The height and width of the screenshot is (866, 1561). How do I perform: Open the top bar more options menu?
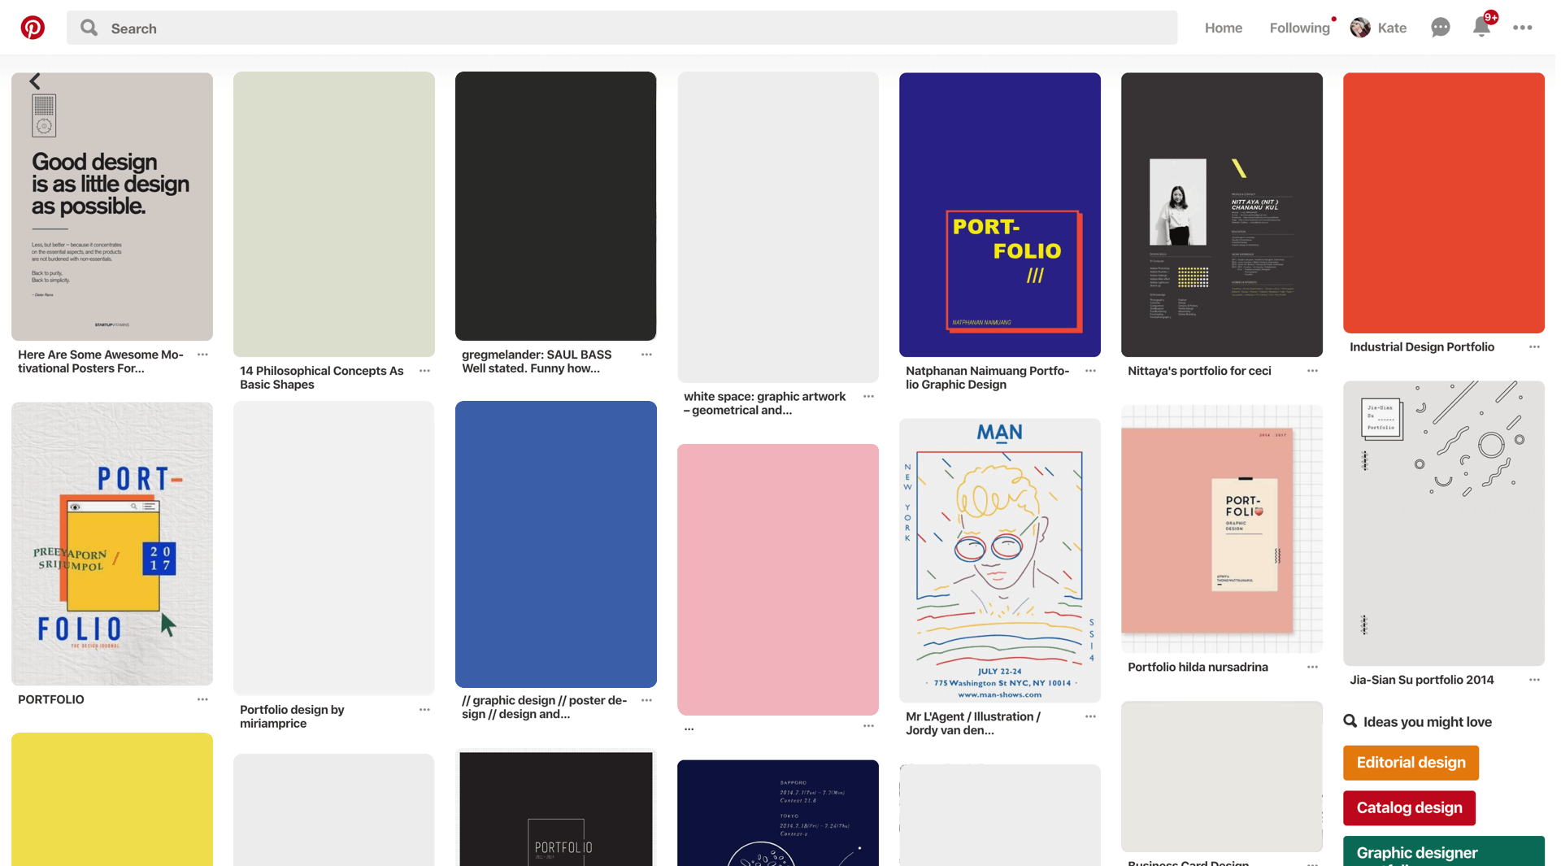1522,28
